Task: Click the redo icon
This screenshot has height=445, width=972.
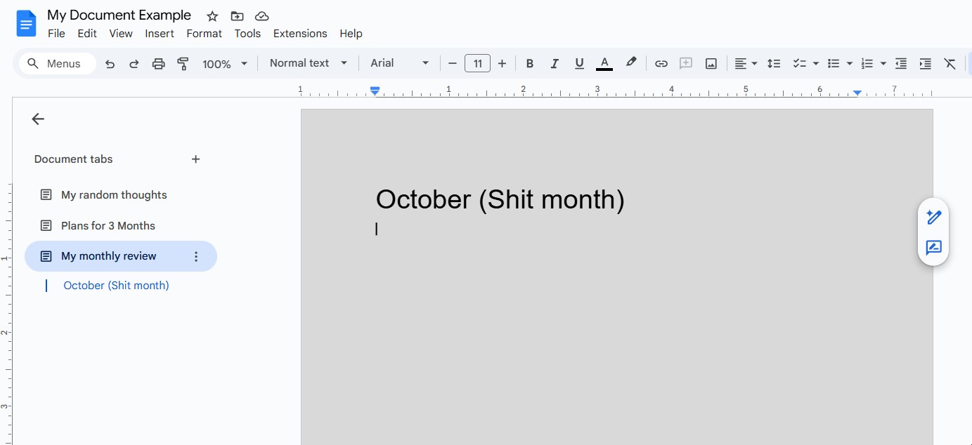Action: click(134, 64)
